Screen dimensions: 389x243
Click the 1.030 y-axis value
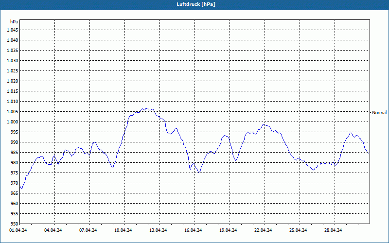pos(13,60)
